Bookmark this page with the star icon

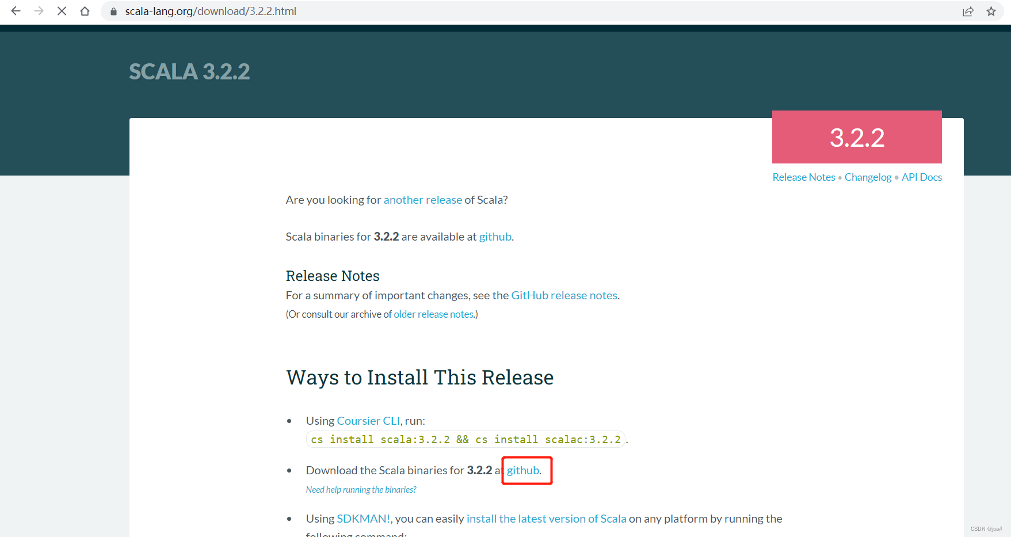[991, 12]
